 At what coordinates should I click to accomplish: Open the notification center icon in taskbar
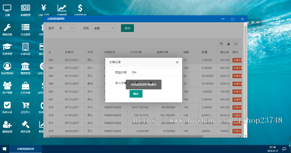click(x=284, y=149)
